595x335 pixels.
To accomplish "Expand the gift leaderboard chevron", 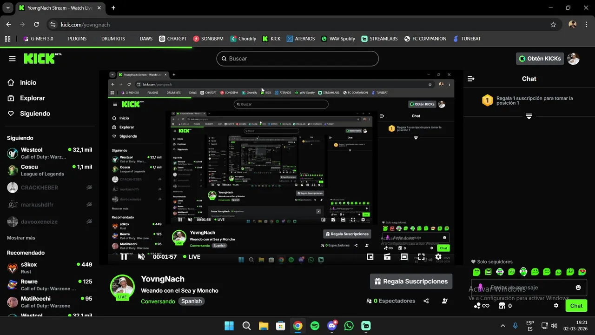I will click(529, 116).
